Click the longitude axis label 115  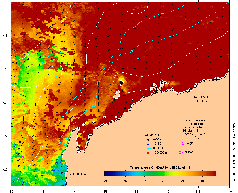105,192
